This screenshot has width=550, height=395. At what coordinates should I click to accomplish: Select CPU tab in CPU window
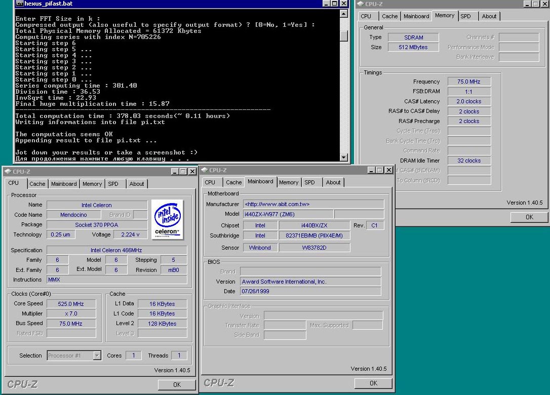[14, 183]
